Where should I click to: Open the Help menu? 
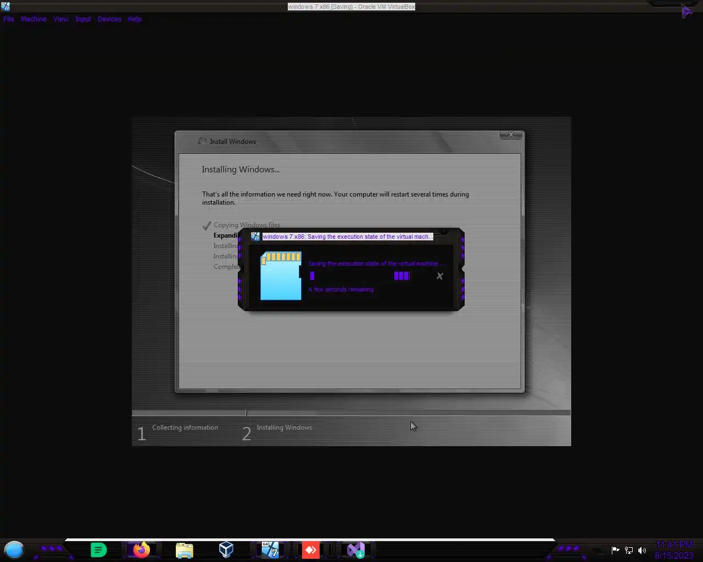(135, 19)
